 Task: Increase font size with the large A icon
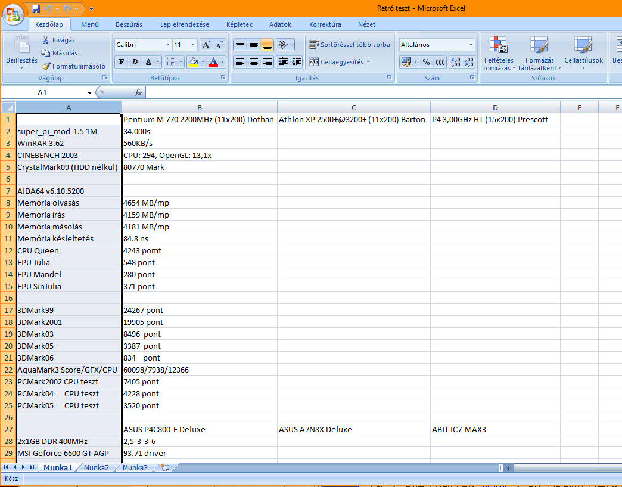(x=206, y=45)
